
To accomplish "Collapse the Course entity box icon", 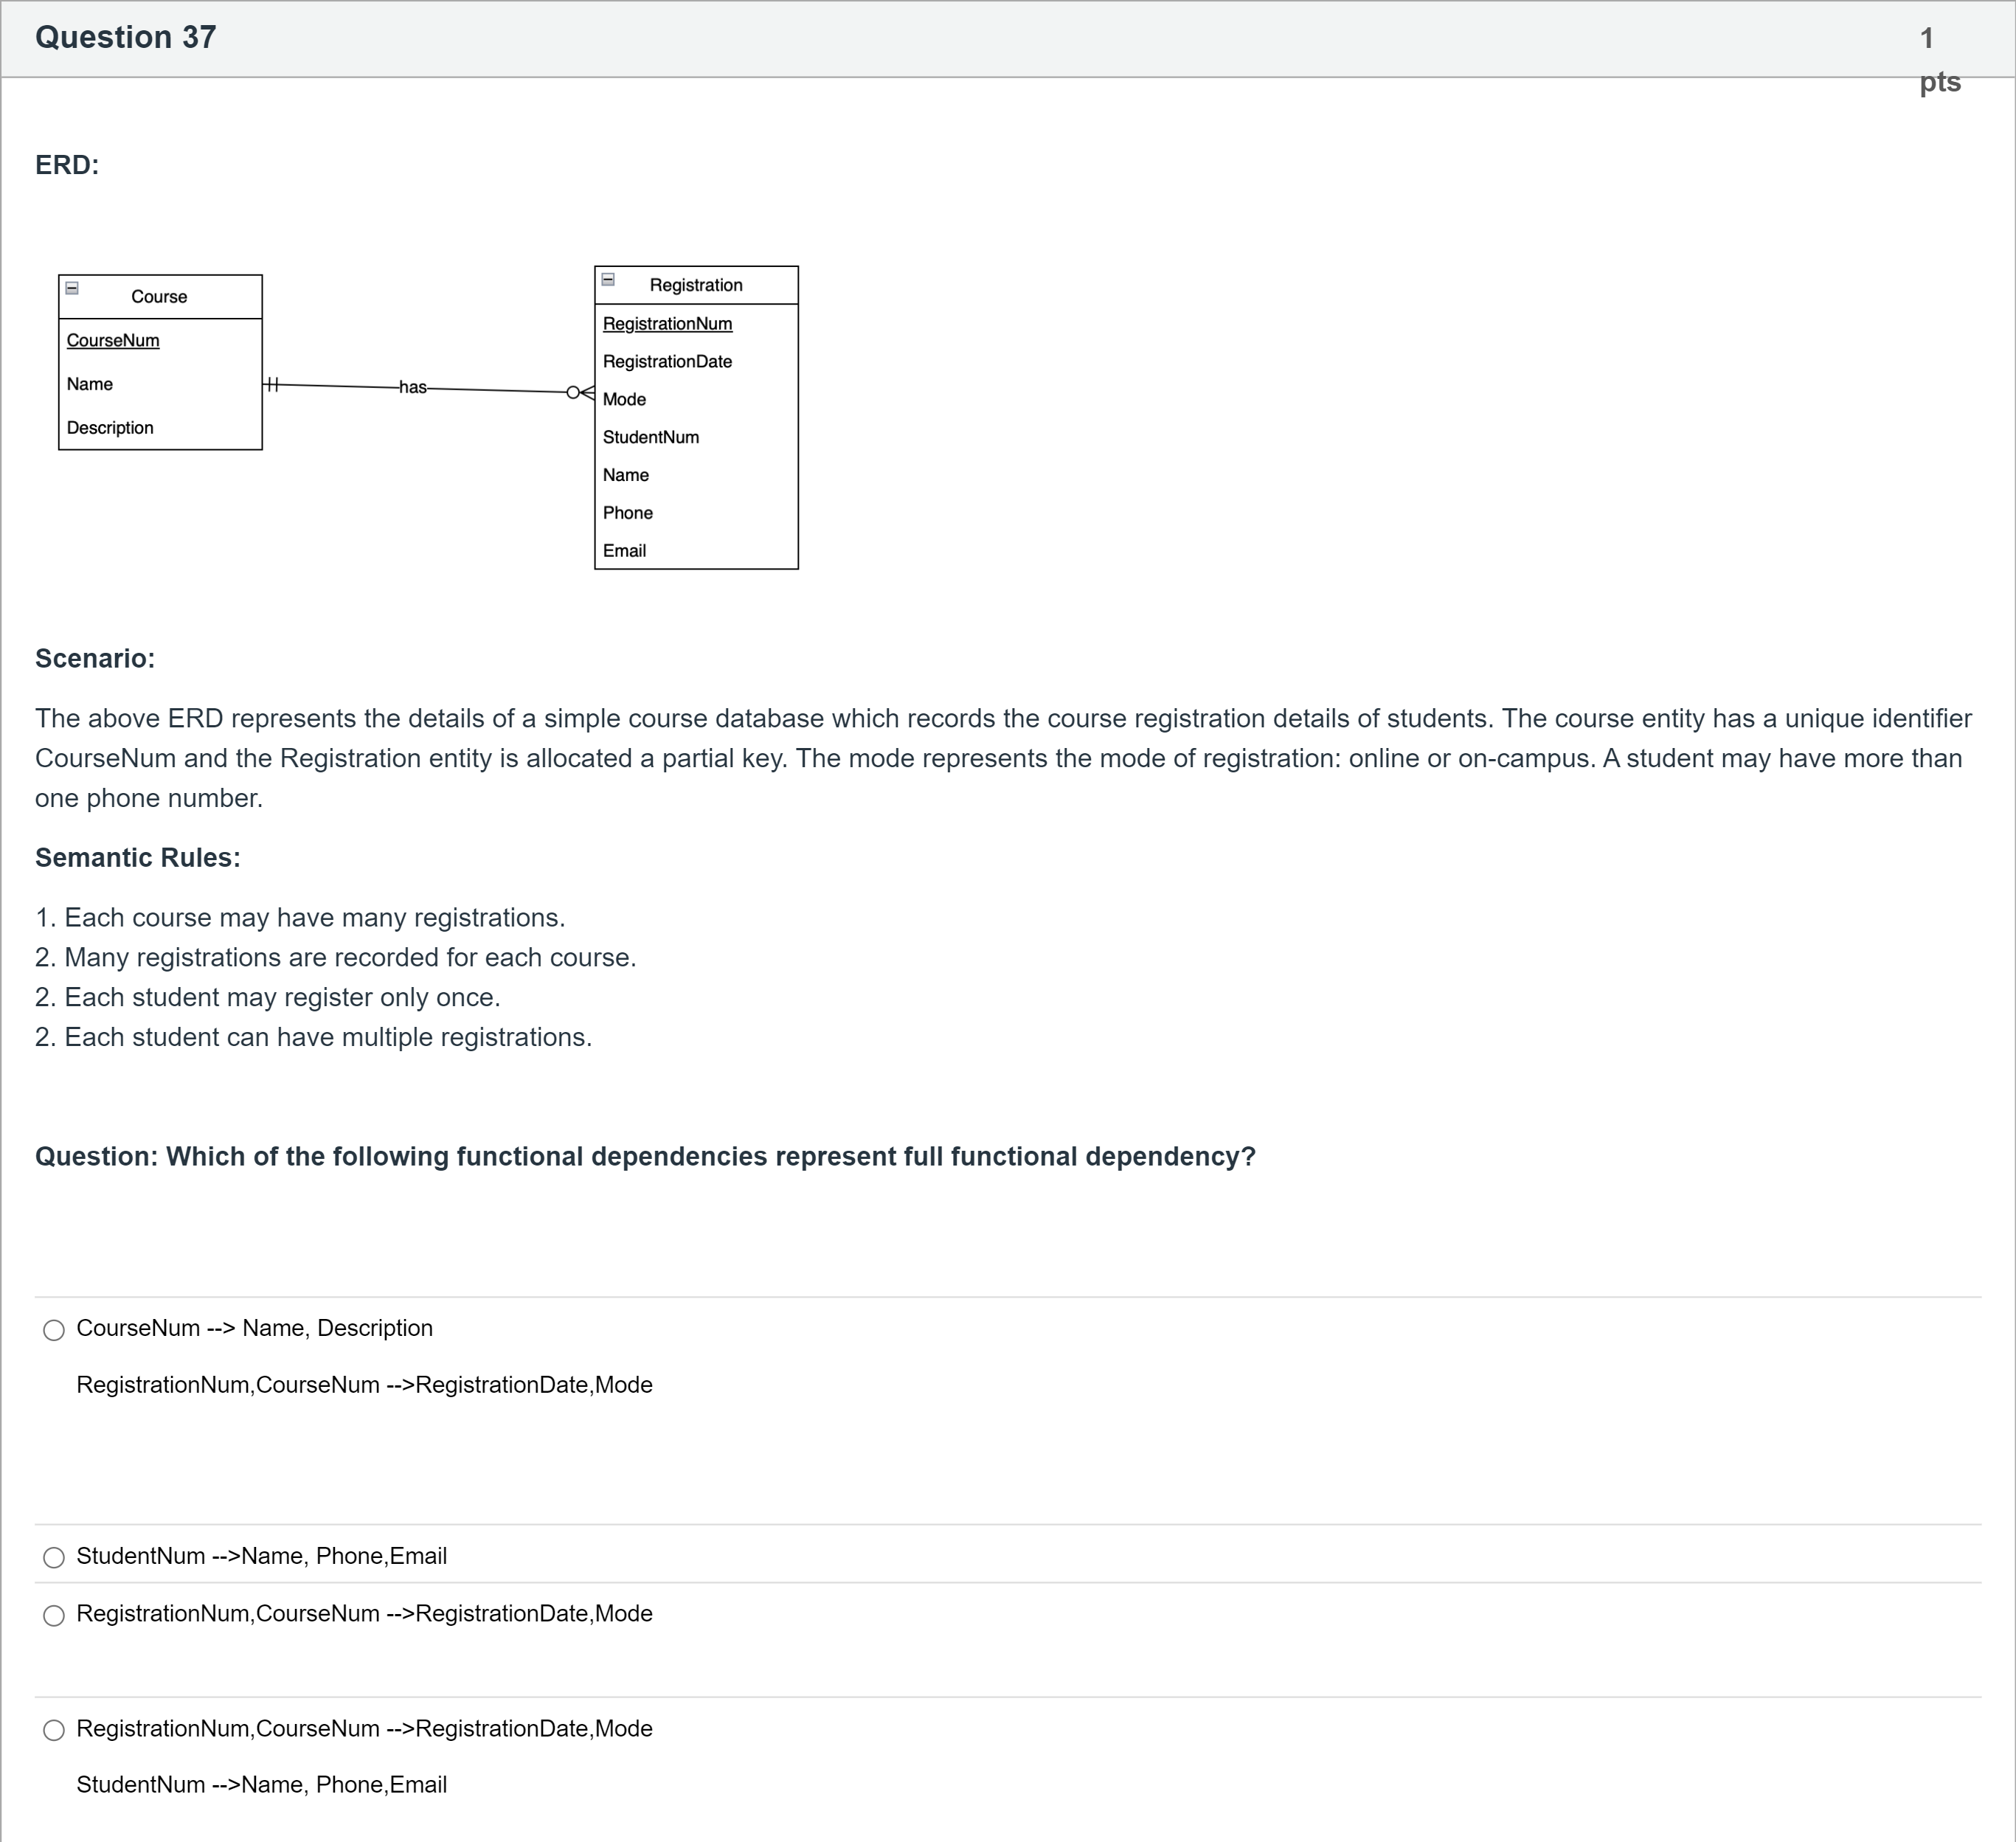I will [x=72, y=288].
